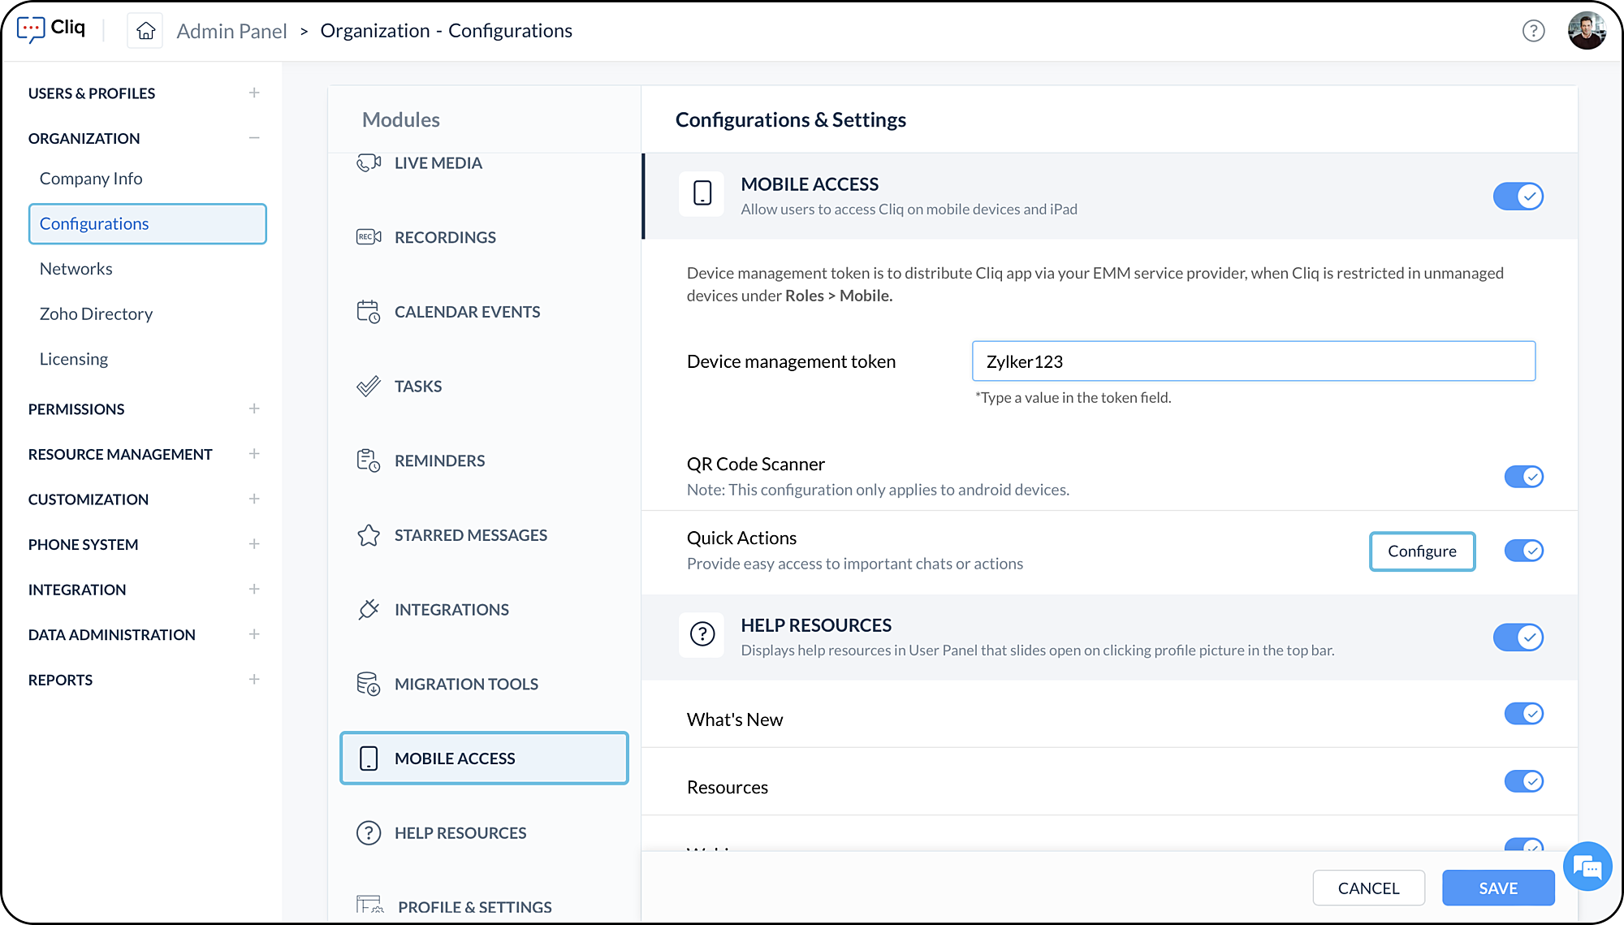Click the Calendar Events icon

pyautogui.click(x=369, y=312)
